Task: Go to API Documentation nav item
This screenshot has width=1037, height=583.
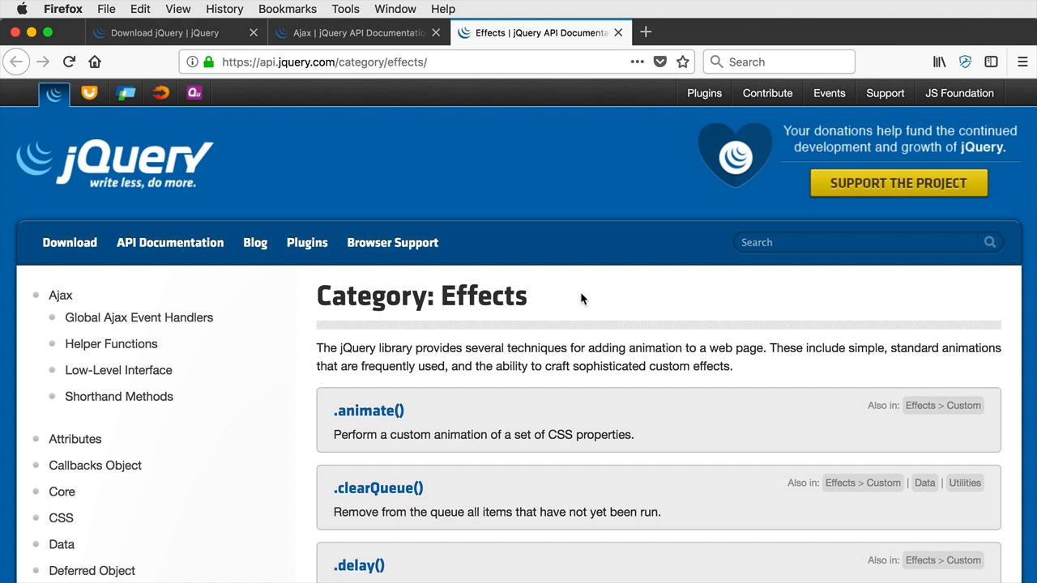Action: tap(170, 242)
